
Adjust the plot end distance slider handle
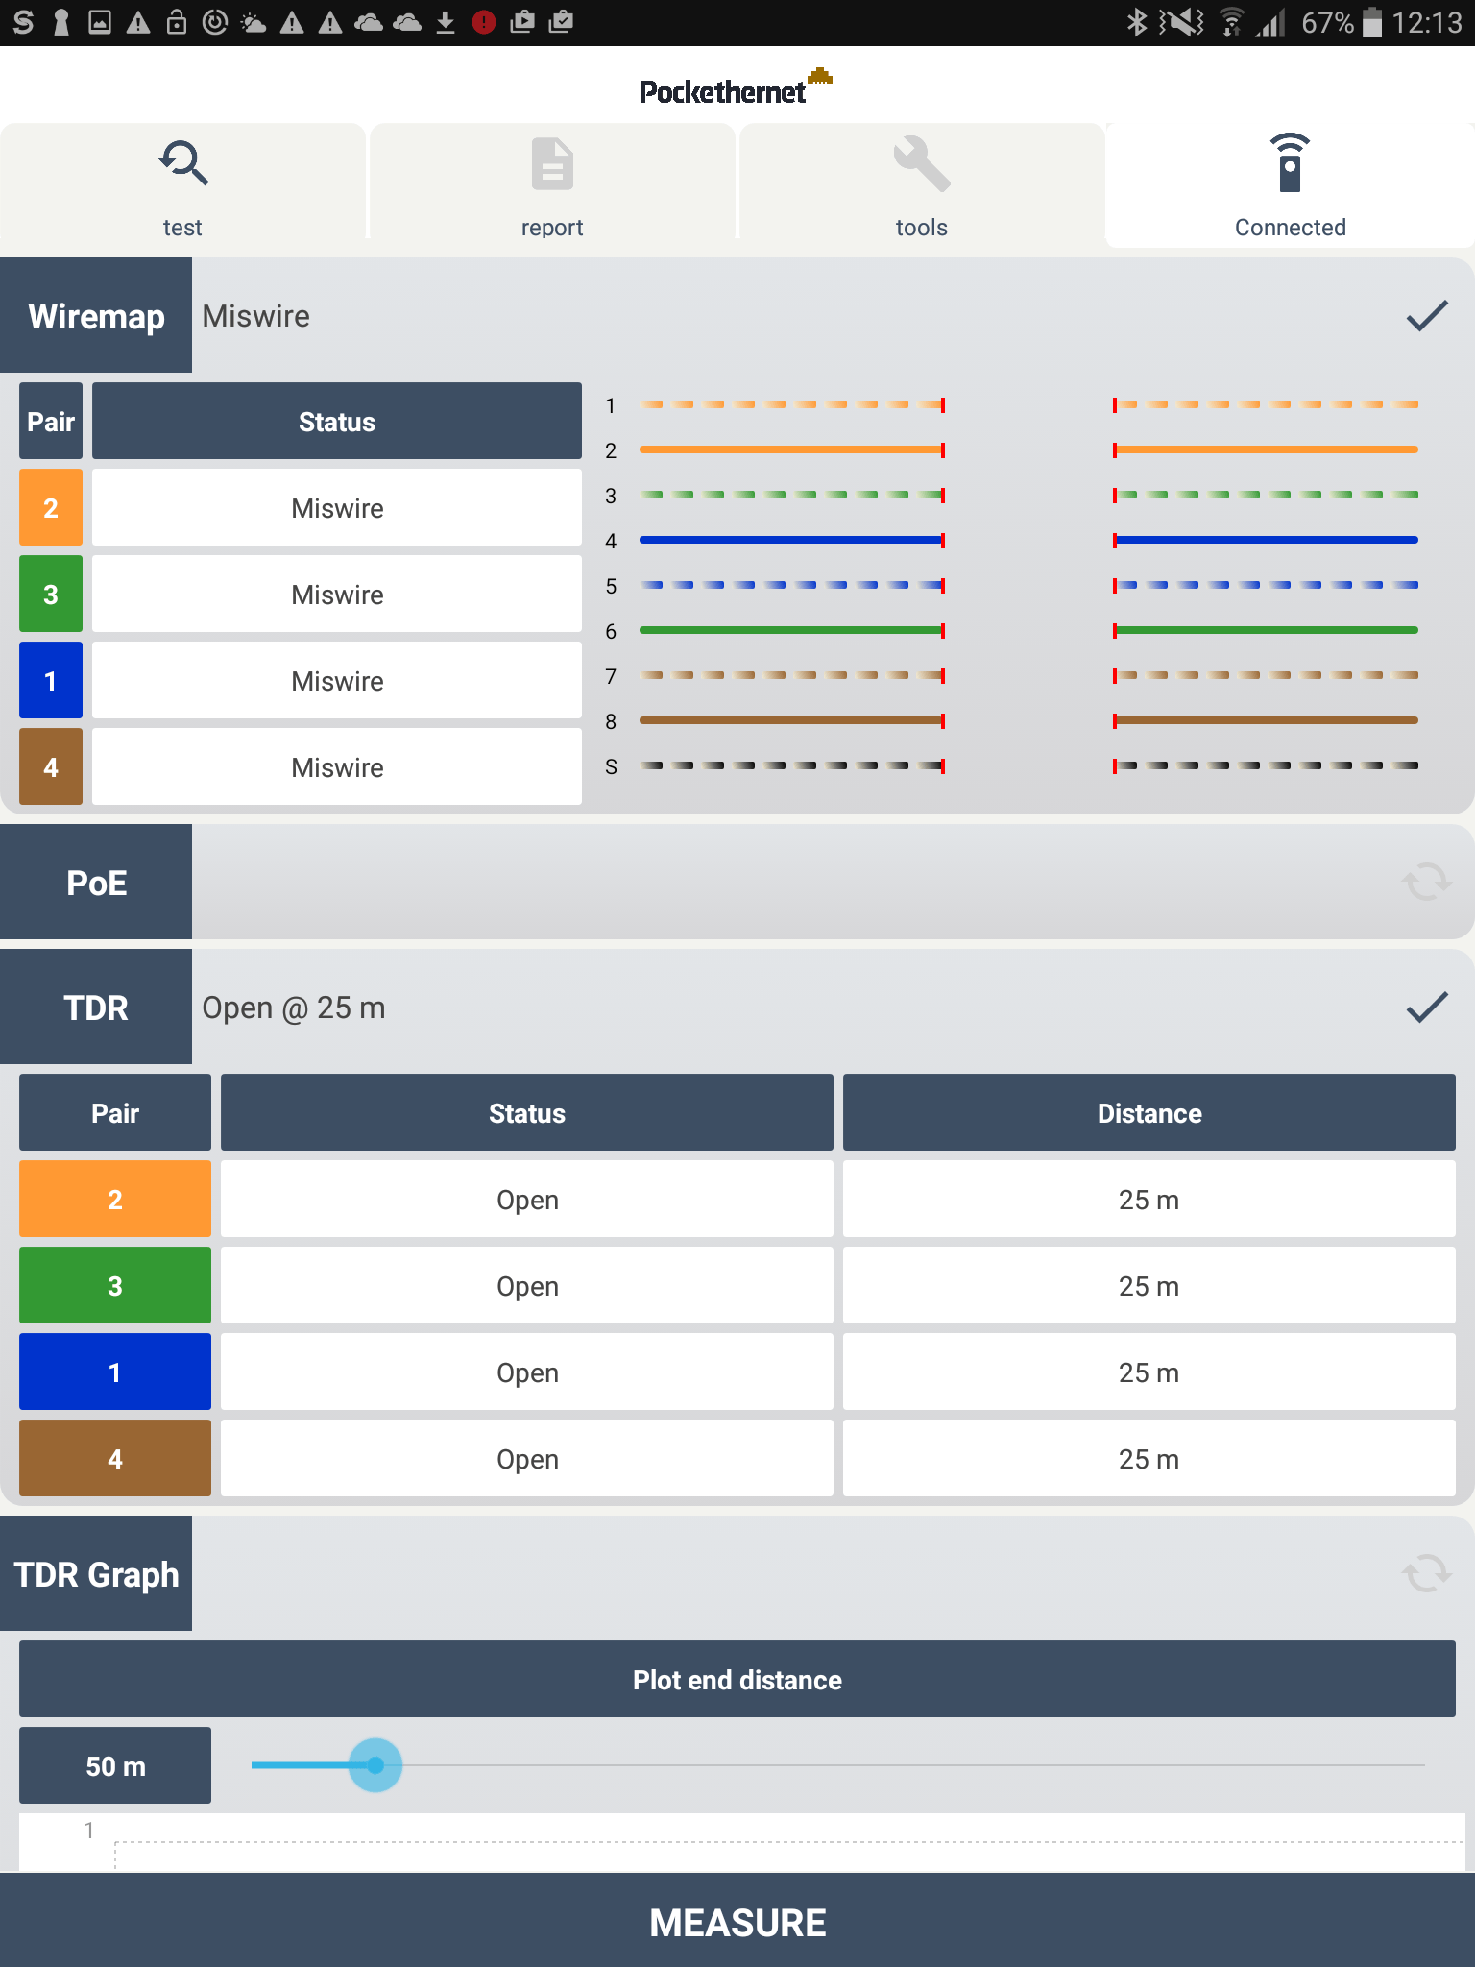375,1765
